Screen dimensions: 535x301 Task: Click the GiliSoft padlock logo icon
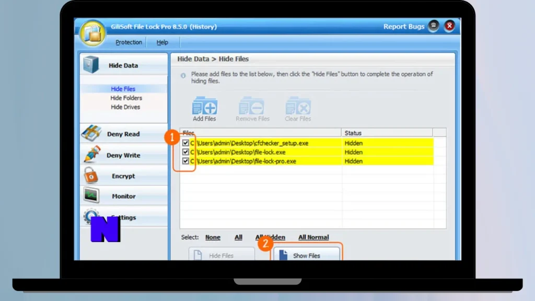(x=92, y=33)
